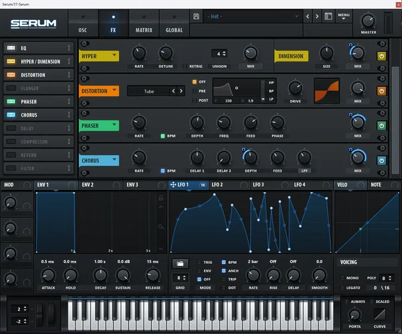
Task: Select the LFO 2 tab
Action: click(x=217, y=184)
